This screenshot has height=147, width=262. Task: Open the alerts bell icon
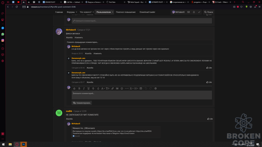[x=194, y=12]
